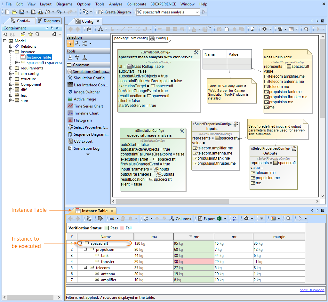The height and width of the screenshot is (302, 328).
Task: Select the Histogram tool in palette
Action: tap(83, 120)
